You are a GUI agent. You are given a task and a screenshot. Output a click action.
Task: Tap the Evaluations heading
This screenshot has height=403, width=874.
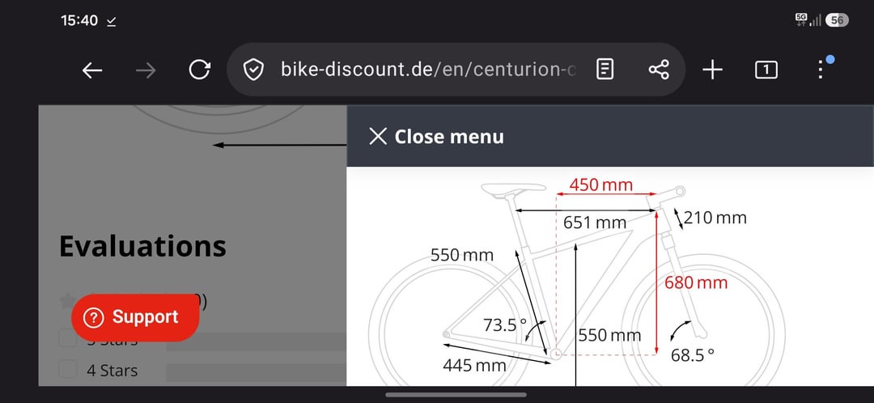pos(142,246)
